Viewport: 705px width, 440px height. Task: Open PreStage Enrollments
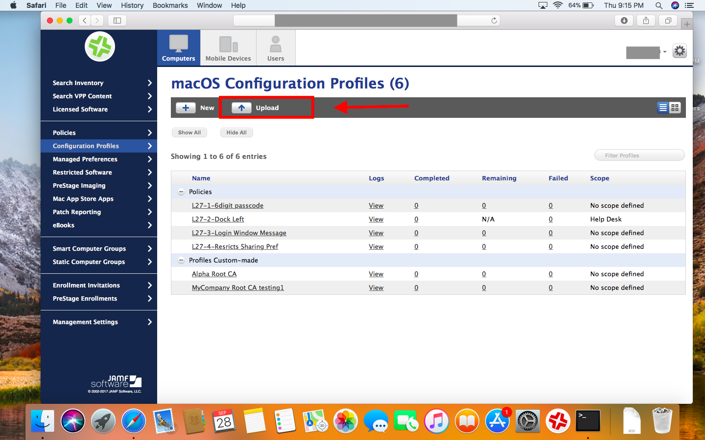click(99, 299)
